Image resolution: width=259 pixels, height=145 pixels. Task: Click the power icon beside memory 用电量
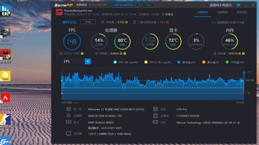[215, 54]
